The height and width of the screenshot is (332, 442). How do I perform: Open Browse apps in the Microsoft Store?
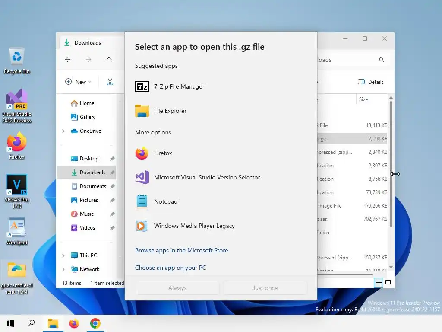tap(182, 250)
